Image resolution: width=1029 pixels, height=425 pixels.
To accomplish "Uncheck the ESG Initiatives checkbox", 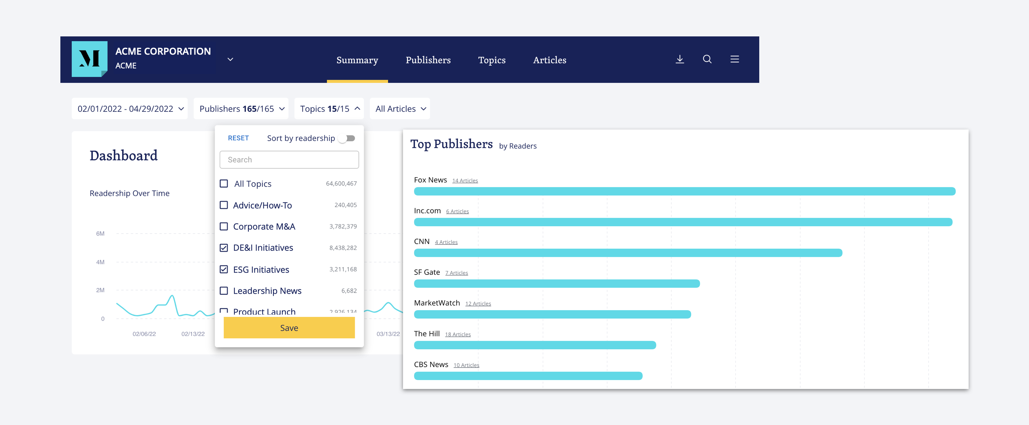I will 224,269.
